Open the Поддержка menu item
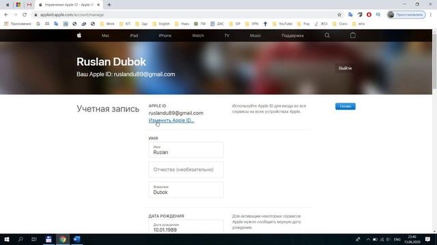The height and width of the screenshot is (245, 437). coord(293,35)
